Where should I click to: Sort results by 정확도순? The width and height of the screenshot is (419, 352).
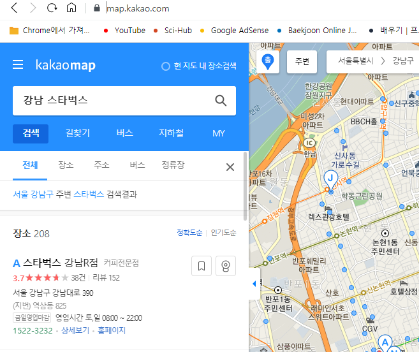[189, 233]
